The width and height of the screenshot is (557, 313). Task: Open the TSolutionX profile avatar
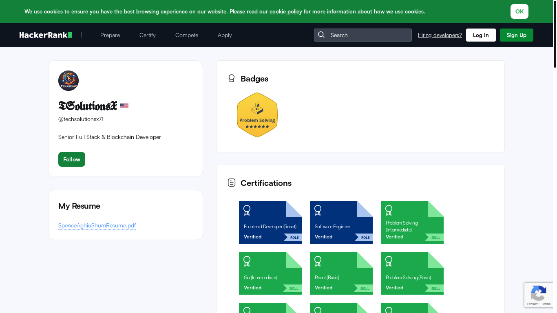point(69,81)
